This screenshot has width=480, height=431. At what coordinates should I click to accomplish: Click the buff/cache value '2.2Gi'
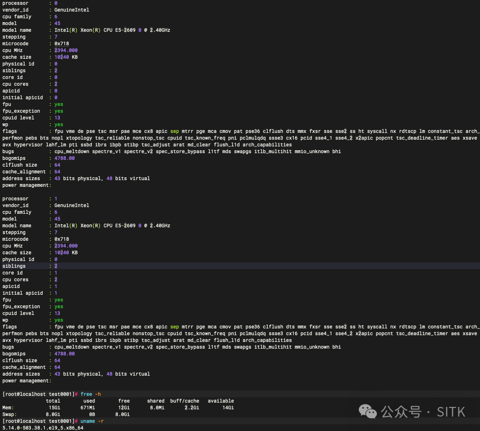pos(192,407)
